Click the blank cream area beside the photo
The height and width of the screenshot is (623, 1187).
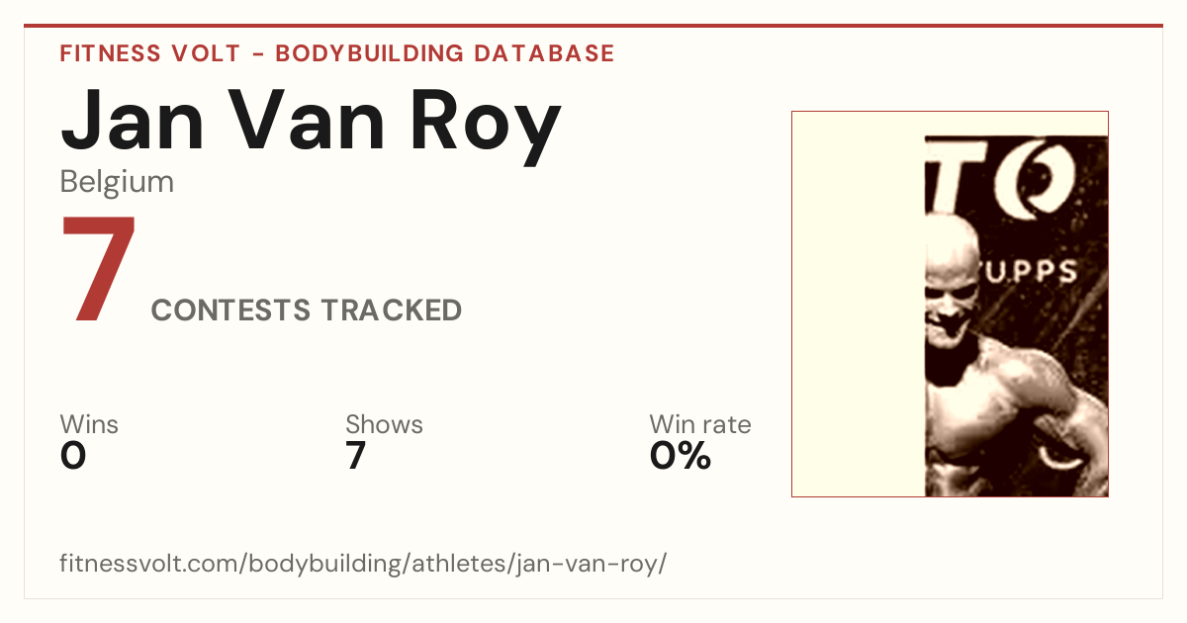click(x=859, y=304)
